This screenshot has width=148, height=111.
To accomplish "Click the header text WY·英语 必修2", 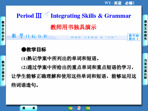I will click(x=119, y=3).
